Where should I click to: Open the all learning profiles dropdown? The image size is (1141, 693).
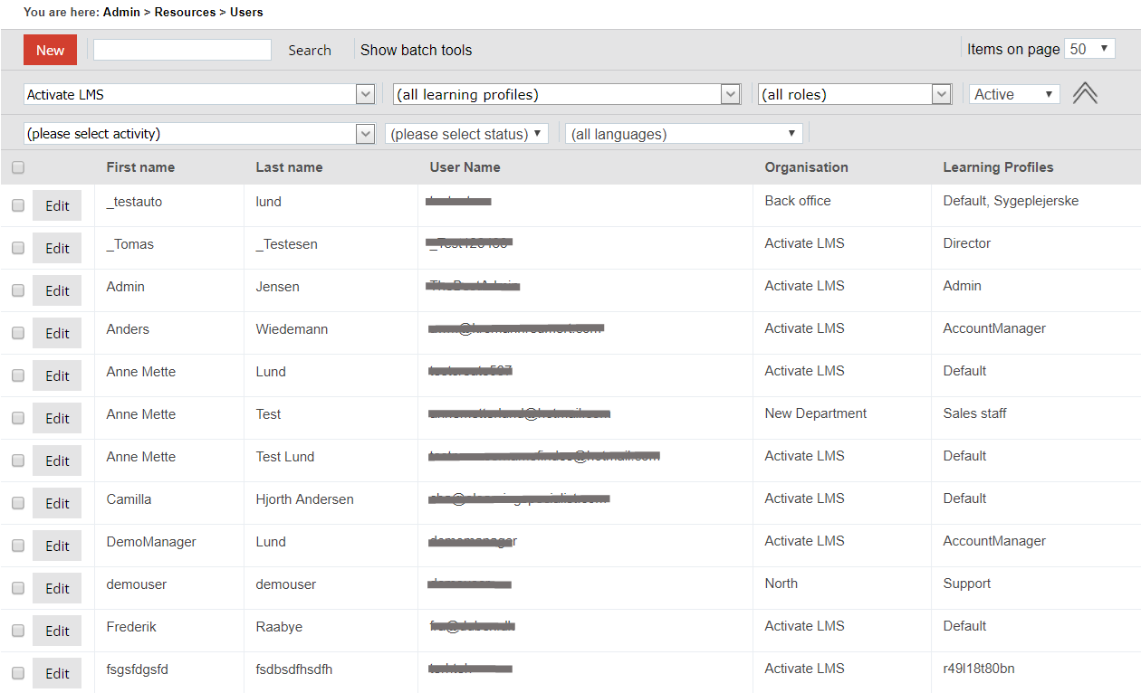pyautogui.click(x=567, y=94)
